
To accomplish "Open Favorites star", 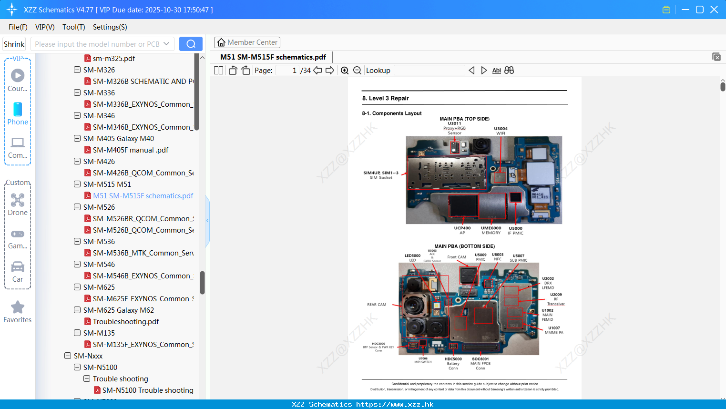I will click(x=18, y=312).
